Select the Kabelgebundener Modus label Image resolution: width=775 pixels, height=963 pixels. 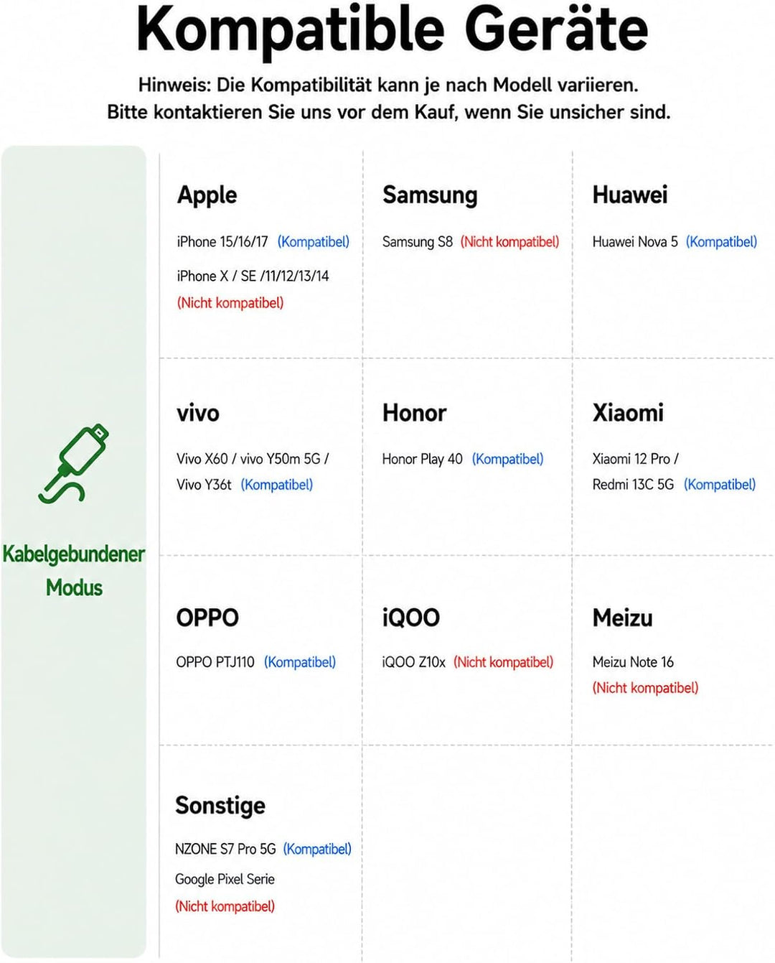pyautogui.click(x=74, y=571)
